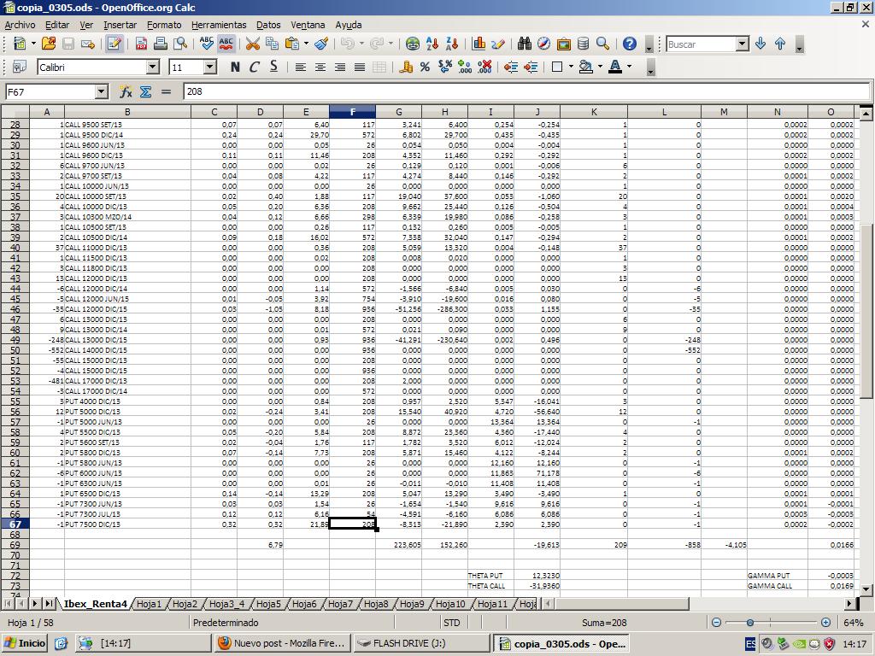
Task: Toggle AutoSpellcheck on or off
Action: coord(226,44)
